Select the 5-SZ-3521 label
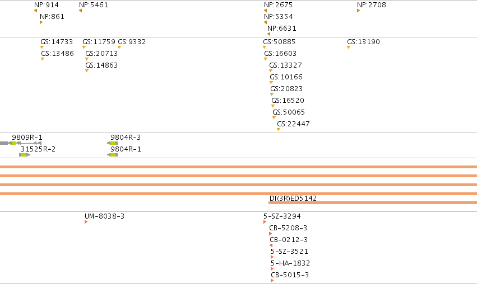 (289, 252)
